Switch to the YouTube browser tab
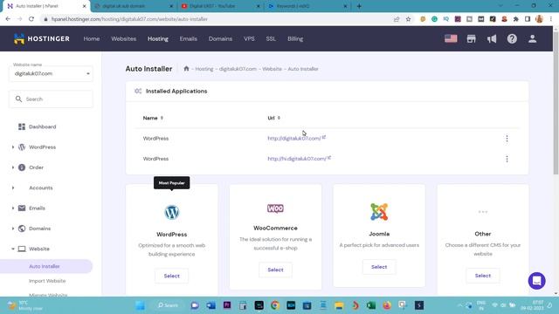 click(221, 6)
